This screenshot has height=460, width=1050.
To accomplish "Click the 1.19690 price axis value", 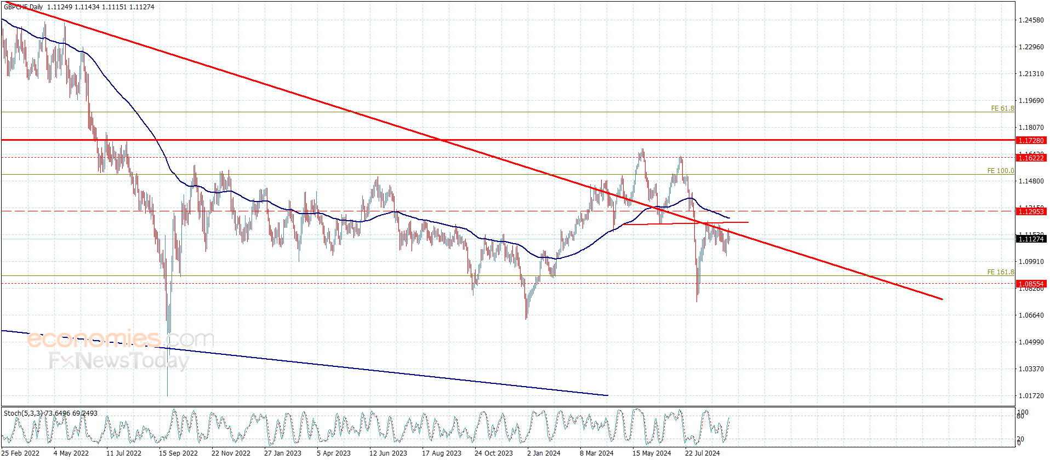I will (x=1031, y=101).
